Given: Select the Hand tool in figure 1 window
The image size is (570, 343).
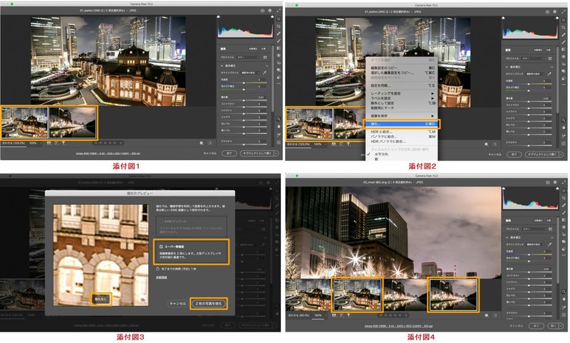Looking at the screenshot, I should [x=279, y=126].
